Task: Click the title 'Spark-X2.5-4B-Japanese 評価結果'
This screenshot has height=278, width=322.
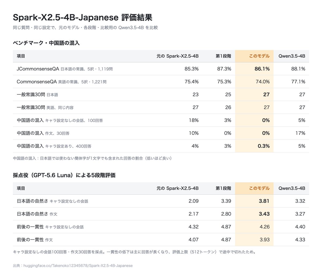Action: tap(83, 17)
